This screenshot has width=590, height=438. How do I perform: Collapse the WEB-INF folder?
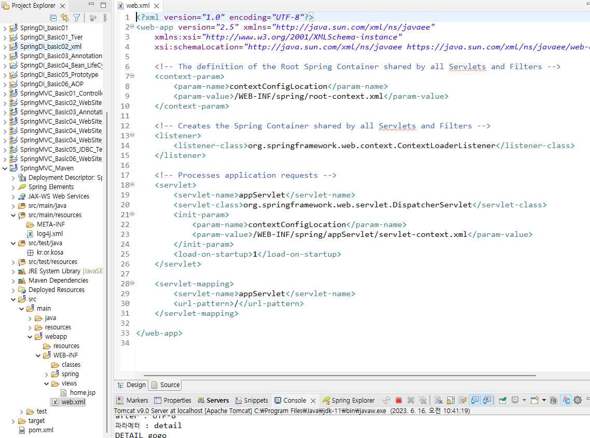[x=38, y=355]
